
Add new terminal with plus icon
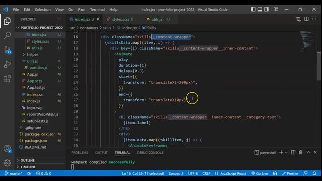(281, 152)
